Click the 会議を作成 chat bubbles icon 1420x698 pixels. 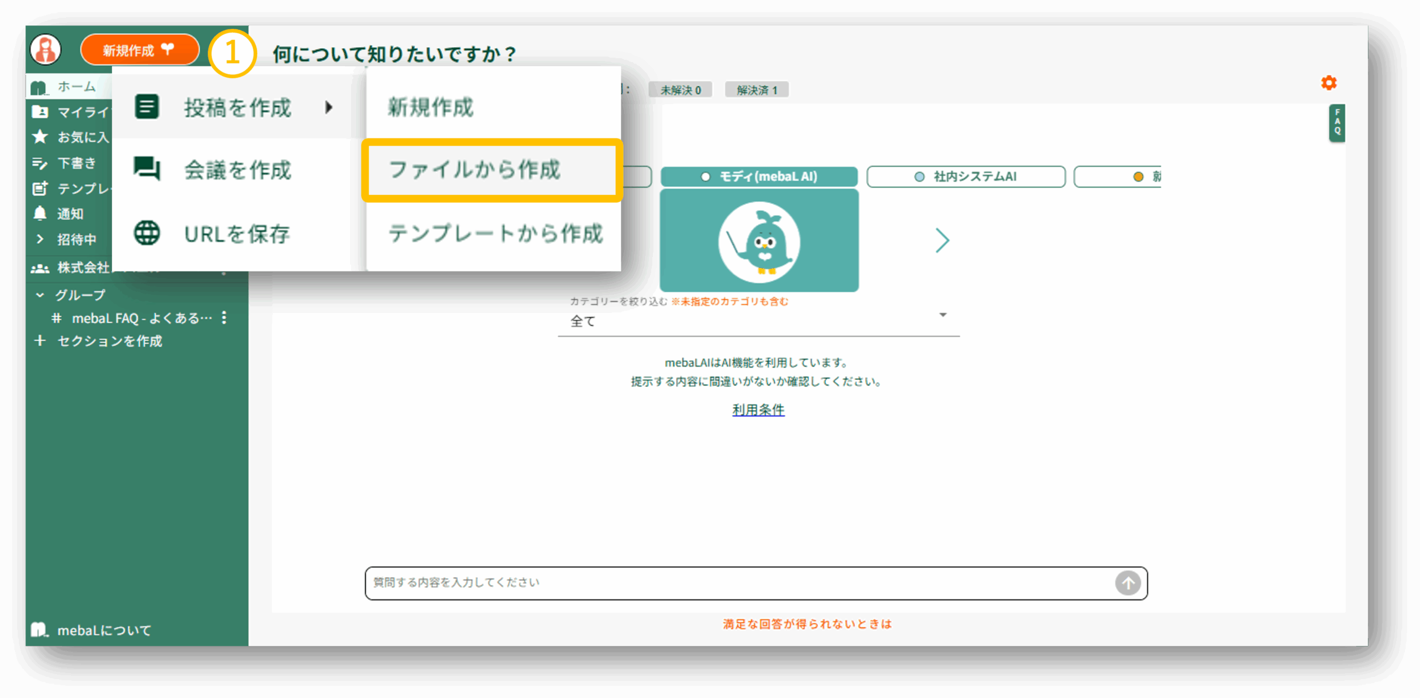tap(147, 169)
